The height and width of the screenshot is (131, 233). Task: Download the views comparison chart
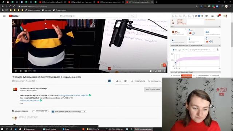218,49
